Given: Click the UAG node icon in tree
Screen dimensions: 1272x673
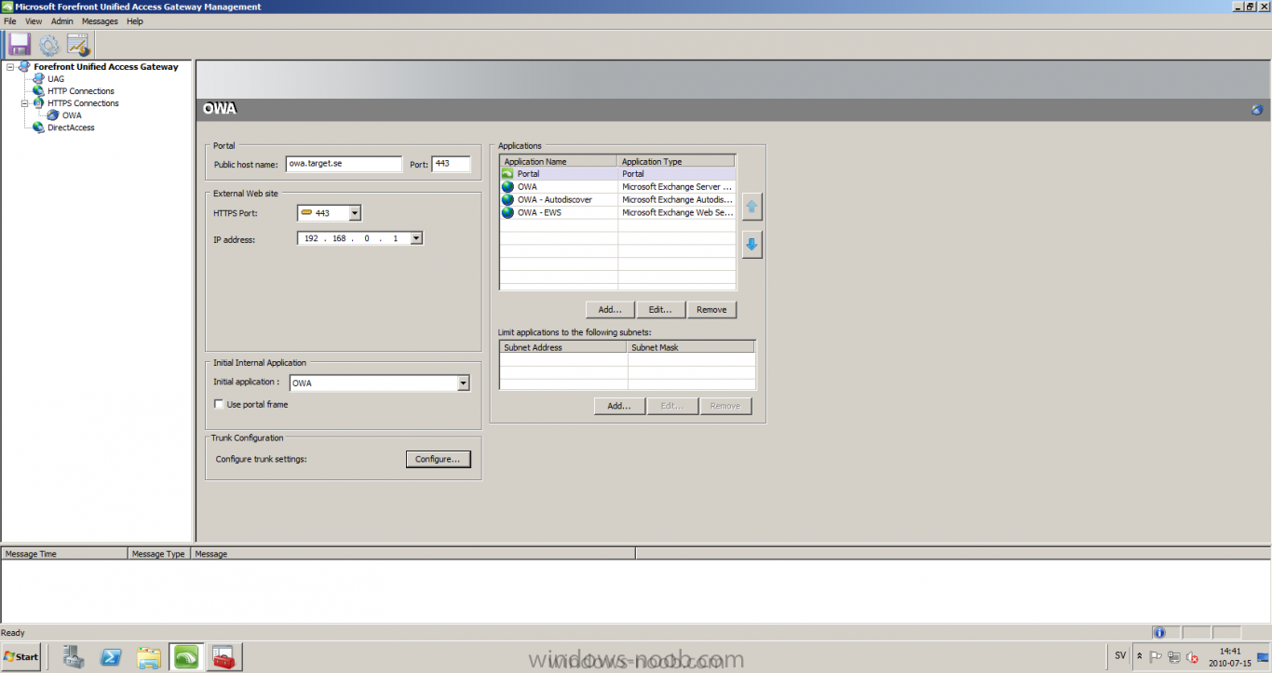Looking at the screenshot, I should point(38,79).
